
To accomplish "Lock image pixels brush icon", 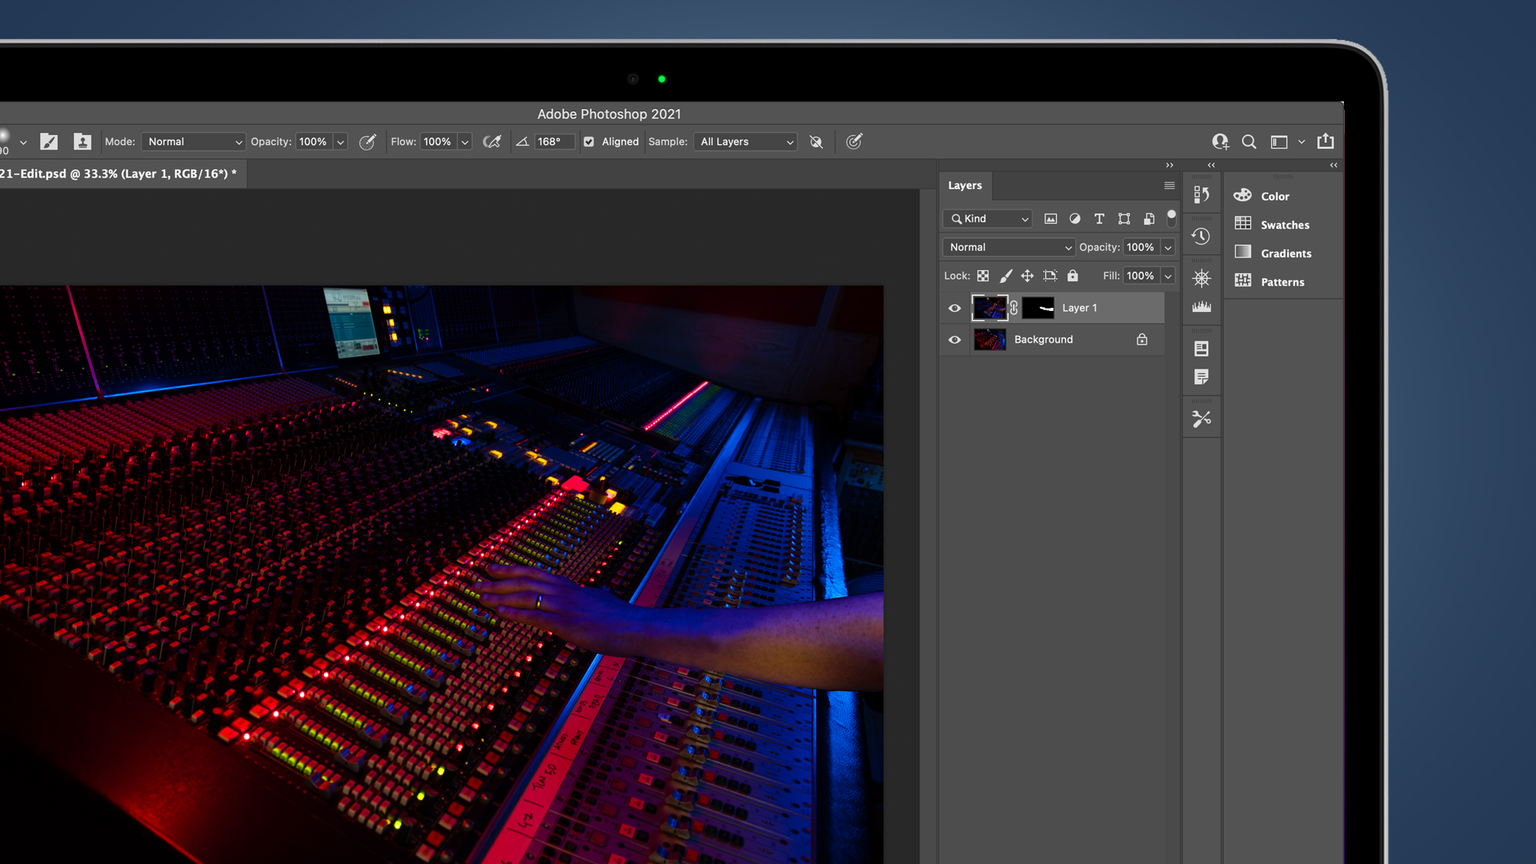I will tap(1006, 276).
